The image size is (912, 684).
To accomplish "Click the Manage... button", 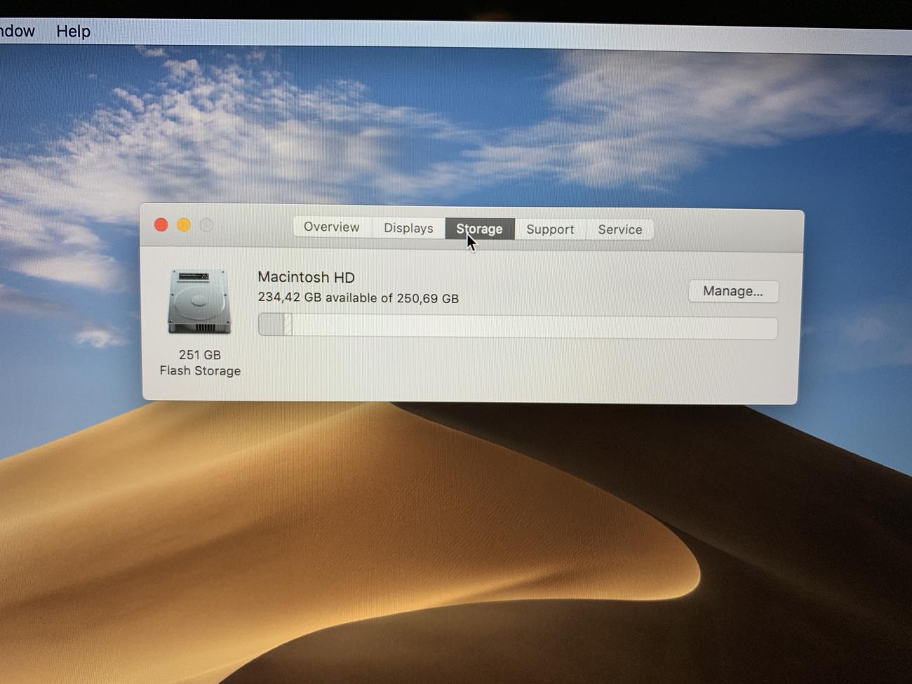I will click(x=733, y=291).
